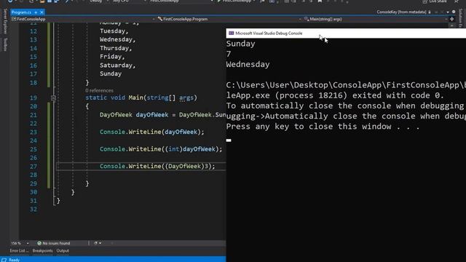Click the status bar Ready icon
466x262 pixels.
point(4,260)
